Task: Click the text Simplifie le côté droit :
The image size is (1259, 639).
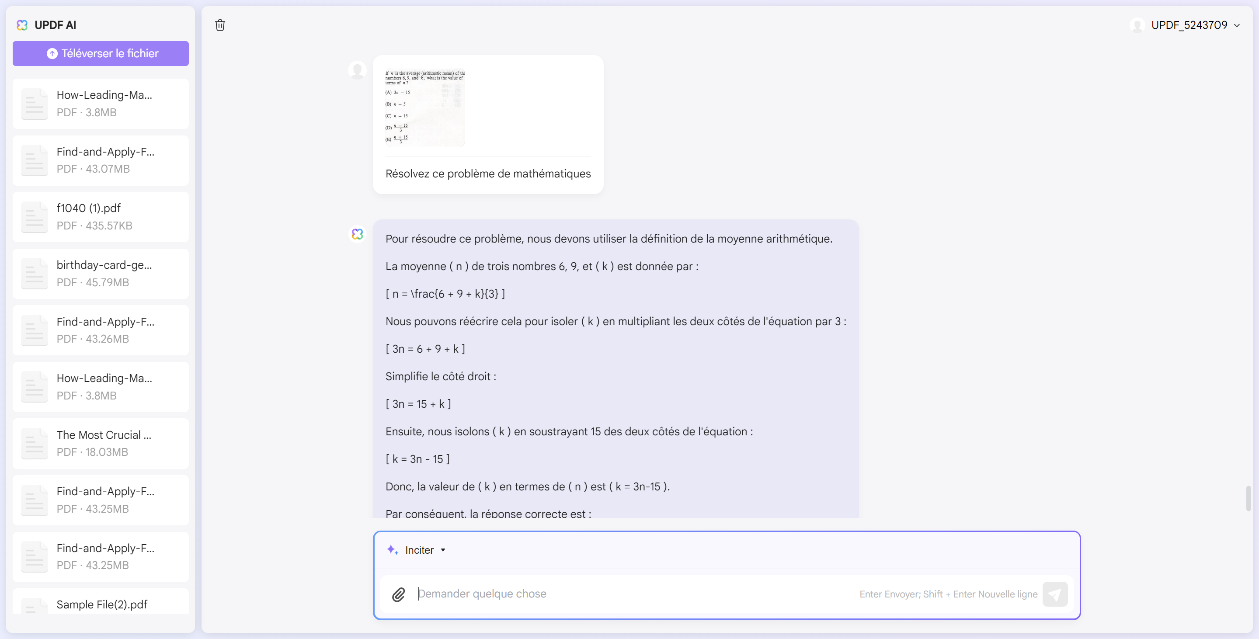Action: [441, 376]
